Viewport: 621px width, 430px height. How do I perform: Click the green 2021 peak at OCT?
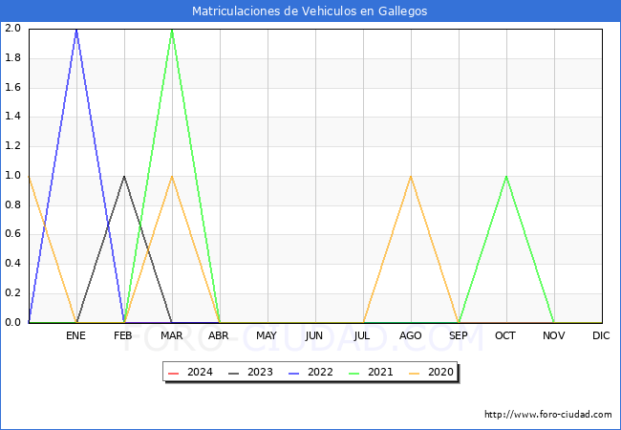coord(506,177)
